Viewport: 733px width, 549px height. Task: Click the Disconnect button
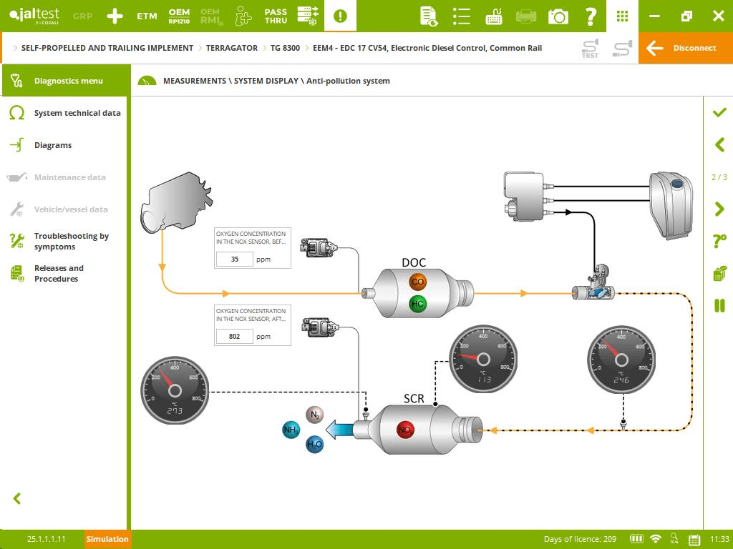coord(685,48)
